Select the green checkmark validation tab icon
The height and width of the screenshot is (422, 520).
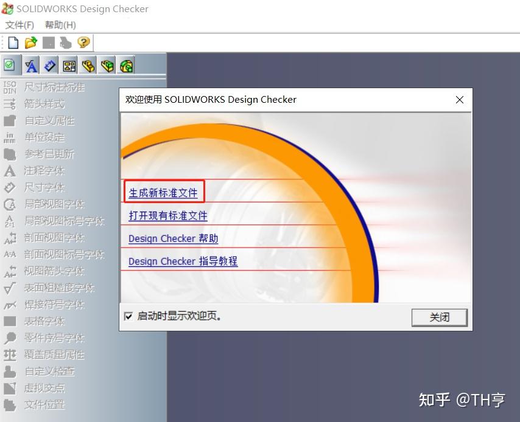[x=9, y=65]
